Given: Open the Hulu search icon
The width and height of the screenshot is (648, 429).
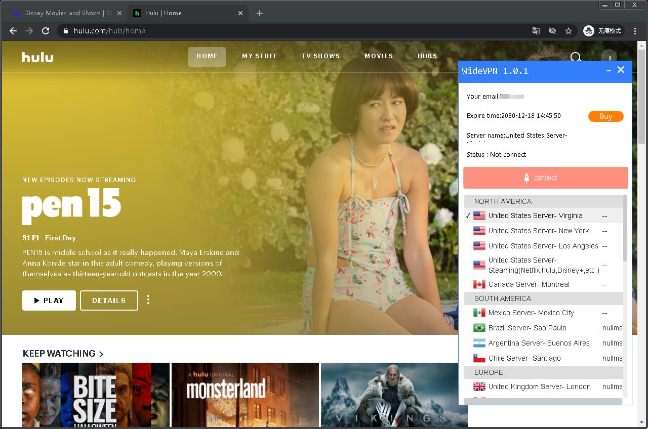Looking at the screenshot, I should (x=576, y=58).
